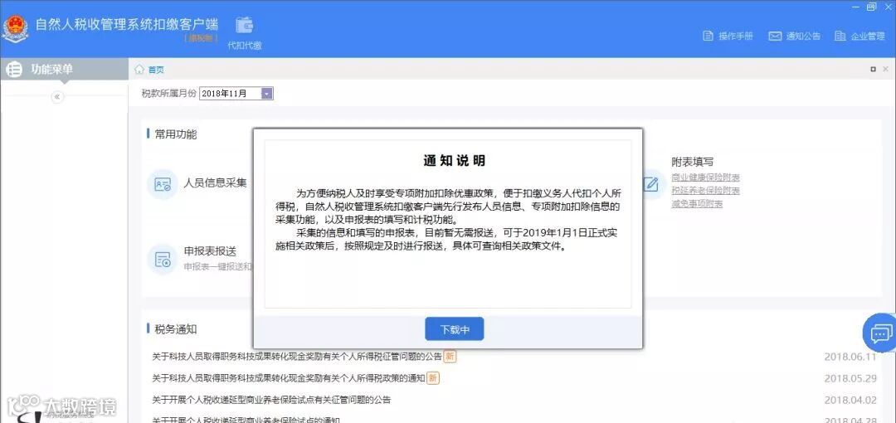Click the date 2018.06.11
896x423 pixels.
tap(850, 357)
